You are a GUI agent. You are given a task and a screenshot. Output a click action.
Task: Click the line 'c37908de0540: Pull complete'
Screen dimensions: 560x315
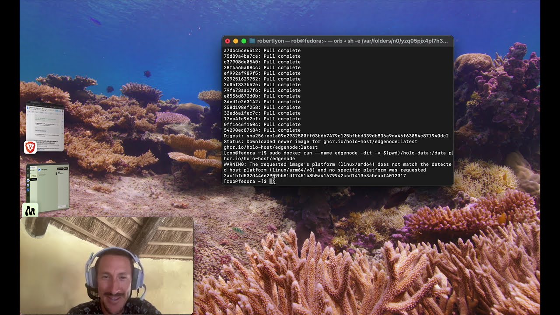pos(262,62)
